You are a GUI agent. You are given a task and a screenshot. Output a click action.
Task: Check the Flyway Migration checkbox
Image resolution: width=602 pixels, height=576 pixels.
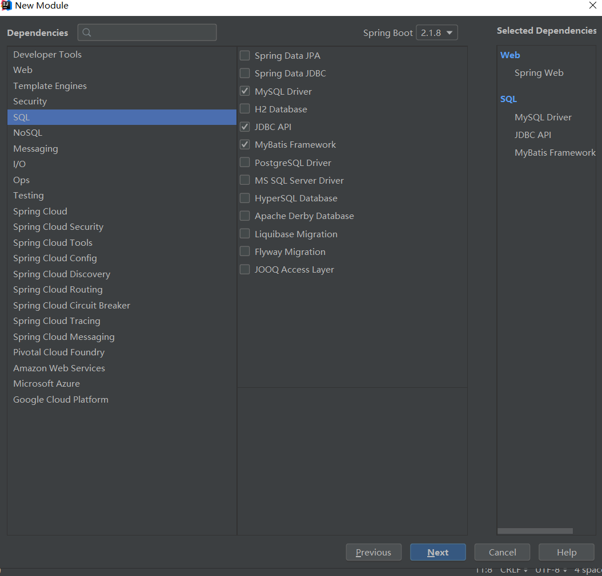click(x=244, y=252)
